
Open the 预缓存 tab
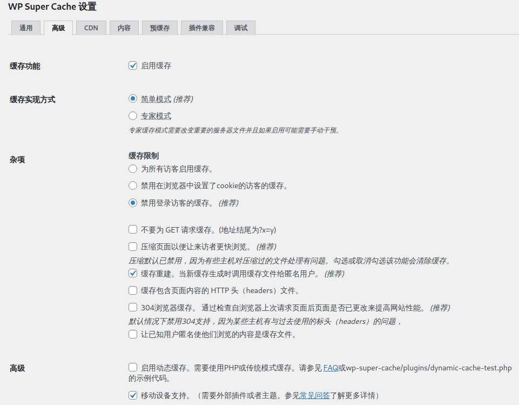tap(159, 28)
